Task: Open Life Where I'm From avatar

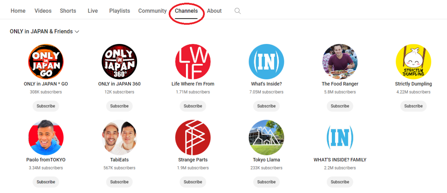Action: pyautogui.click(x=193, y=61)
